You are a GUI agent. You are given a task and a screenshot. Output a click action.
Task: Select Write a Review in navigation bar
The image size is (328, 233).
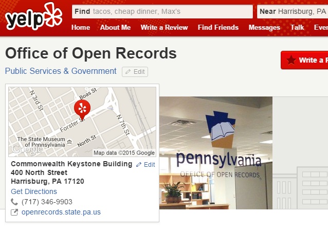(x=164, y=27)
